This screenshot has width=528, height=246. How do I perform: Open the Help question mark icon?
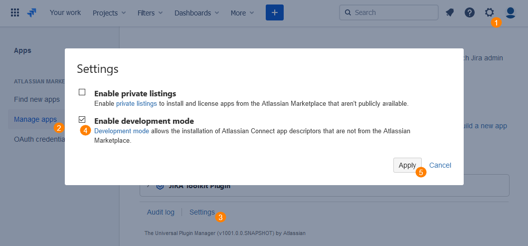tap(470, 13)
